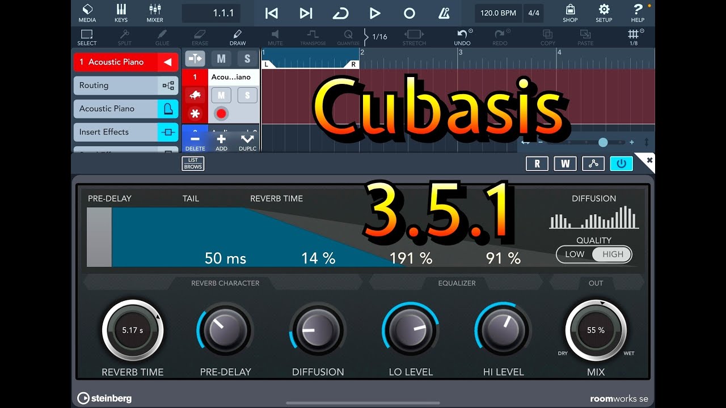Choose the Draw pencil tool
Image resolution: width=726 pixels, height=408 pixels.
238,37
